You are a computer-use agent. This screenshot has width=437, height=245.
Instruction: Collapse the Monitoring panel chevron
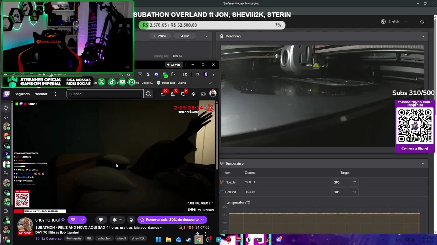pos(423,36)
